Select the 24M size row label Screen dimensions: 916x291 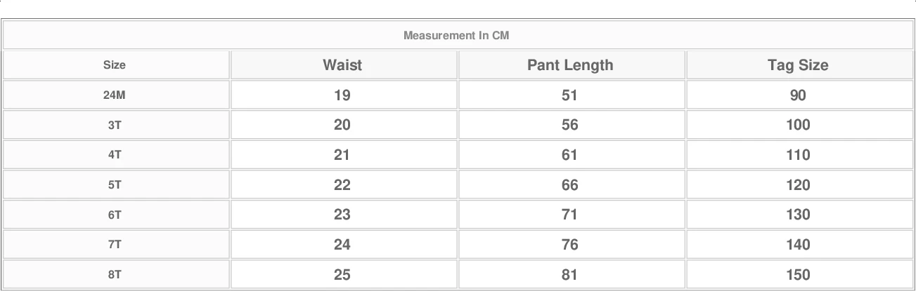(115, 95)
